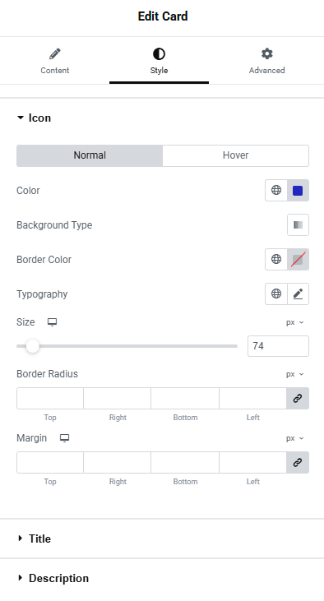Image resolution: width=324 pixels, height=601 pixels.
Task: Click the Size responsive device icon
Action: click(x=52, y=322)
